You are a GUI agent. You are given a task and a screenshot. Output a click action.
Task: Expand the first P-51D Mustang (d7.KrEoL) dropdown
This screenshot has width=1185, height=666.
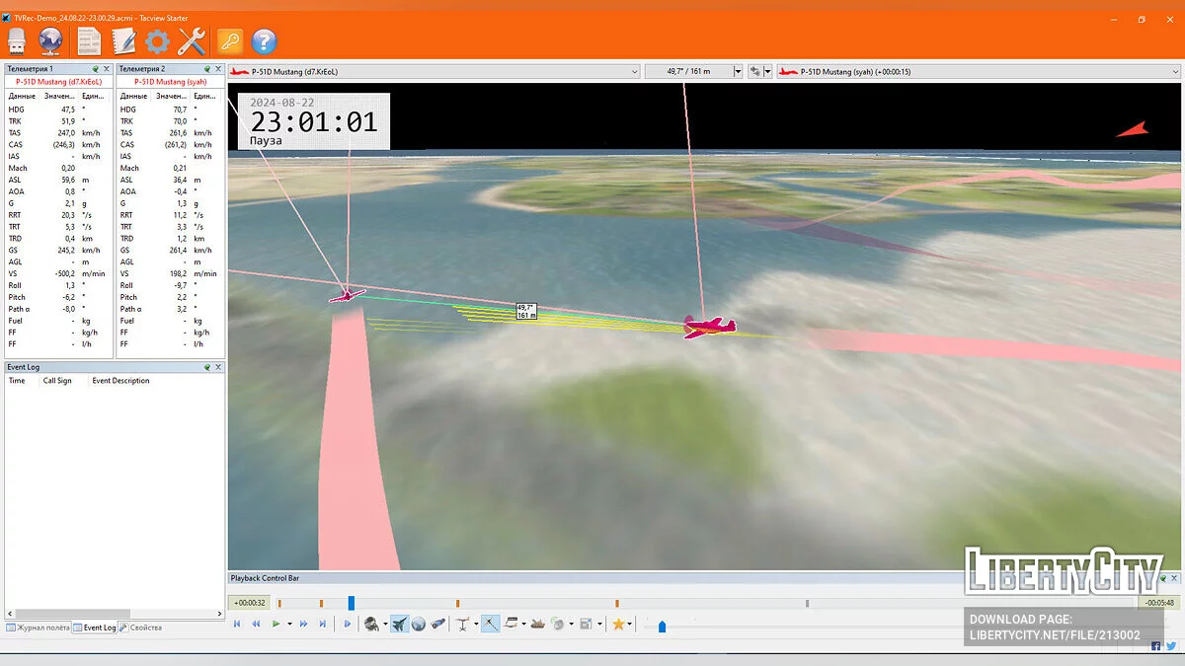coord(633,71)
